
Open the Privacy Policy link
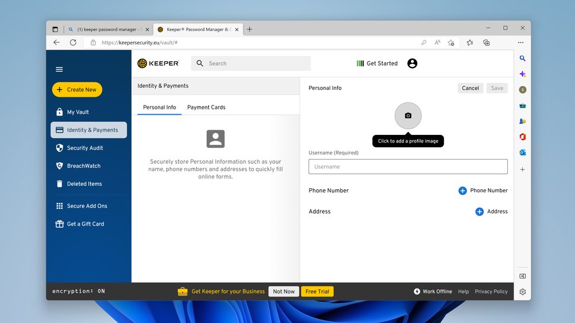(491, 292)
